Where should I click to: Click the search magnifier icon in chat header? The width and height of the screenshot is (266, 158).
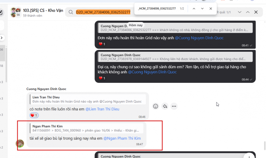71,12
